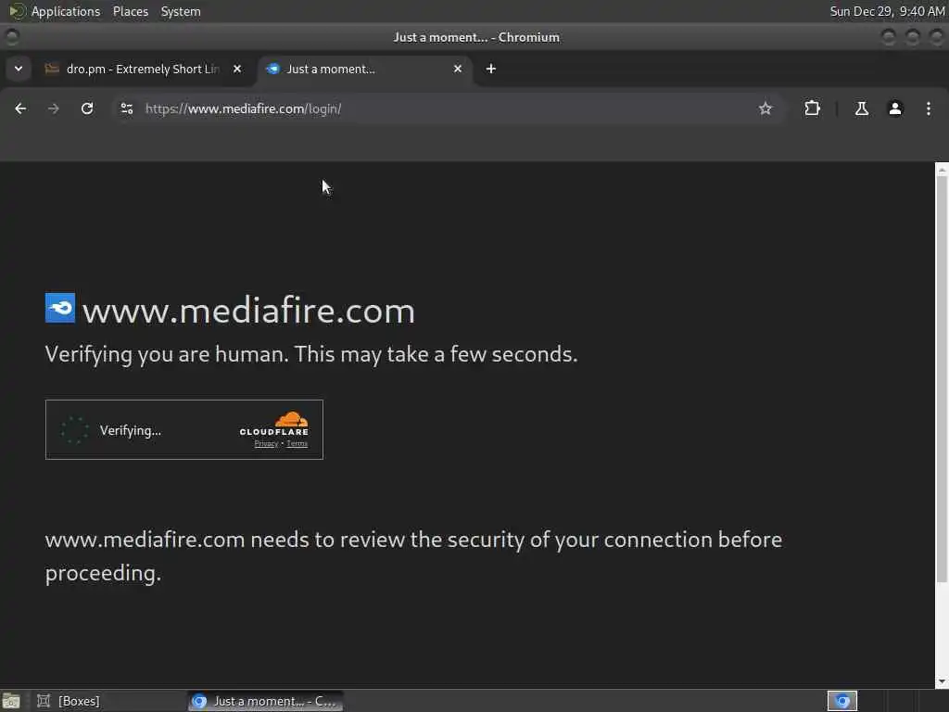The height and width of the screenshot is (712, 949).
Task: Open Chrome Labs flask icon
Action: tap(861, 108)
